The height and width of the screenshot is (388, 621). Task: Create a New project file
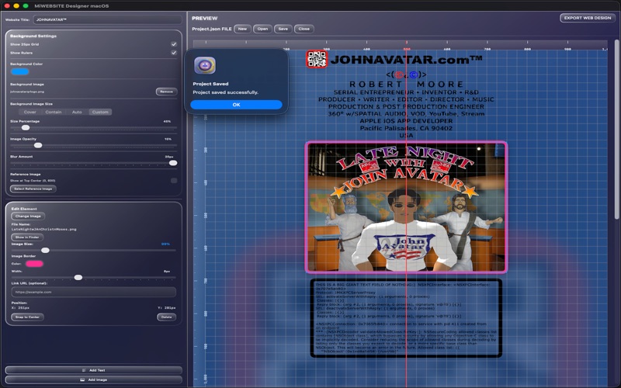[x=242, y=29]
